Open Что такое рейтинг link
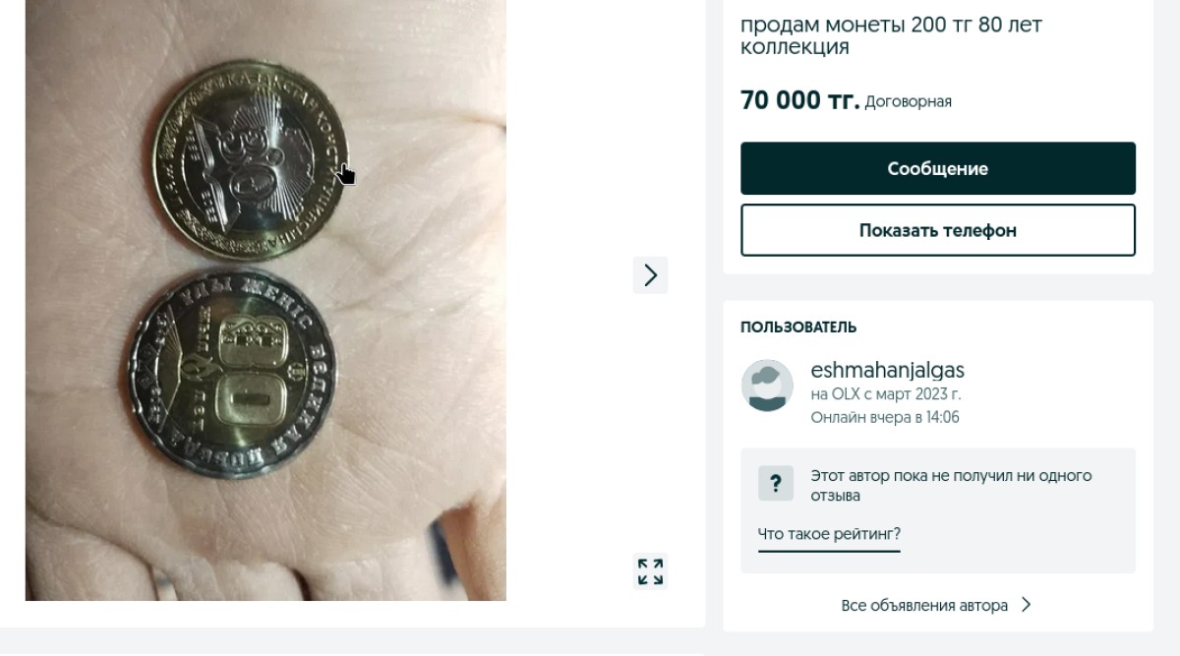 829,534
